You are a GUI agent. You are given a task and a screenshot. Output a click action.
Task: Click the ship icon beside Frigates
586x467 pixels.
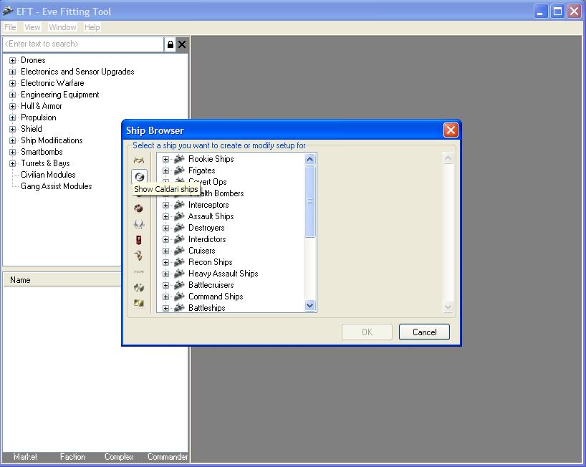(179, 170)
